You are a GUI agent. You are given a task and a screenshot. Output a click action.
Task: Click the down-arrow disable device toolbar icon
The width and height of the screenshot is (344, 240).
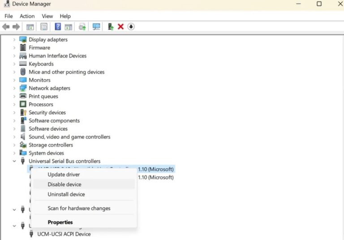point(131,27)
